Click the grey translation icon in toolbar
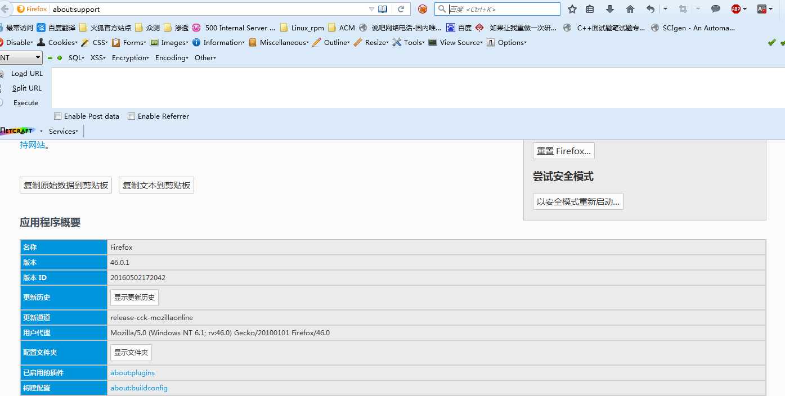785x396 pixels. coord(762,9)
